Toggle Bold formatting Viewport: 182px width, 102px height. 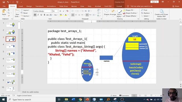tap(35, 15)
